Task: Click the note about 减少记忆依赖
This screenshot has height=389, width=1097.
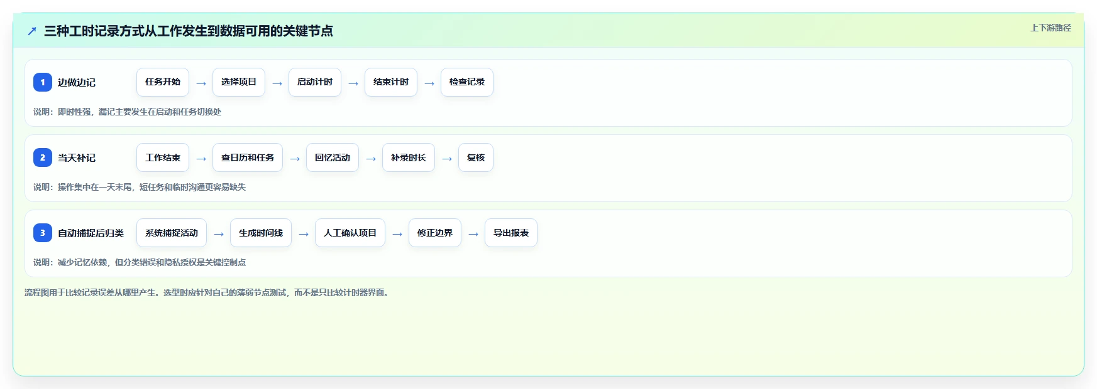Action: pyautogui.click(x=140, y=262)
